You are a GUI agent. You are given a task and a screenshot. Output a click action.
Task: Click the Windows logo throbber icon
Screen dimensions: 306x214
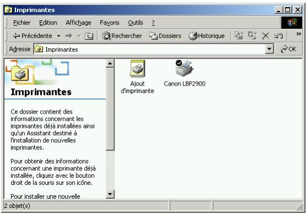292,22
